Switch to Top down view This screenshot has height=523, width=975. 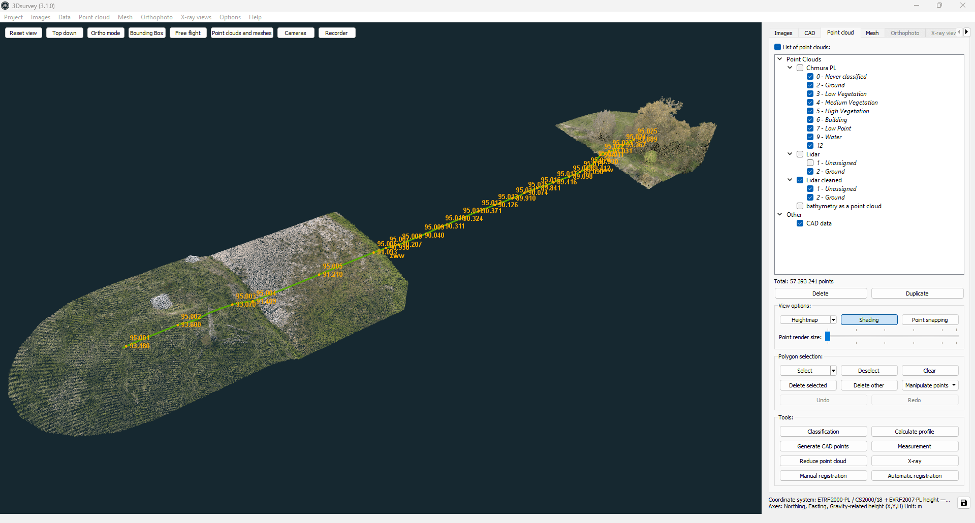pos(65,33)
